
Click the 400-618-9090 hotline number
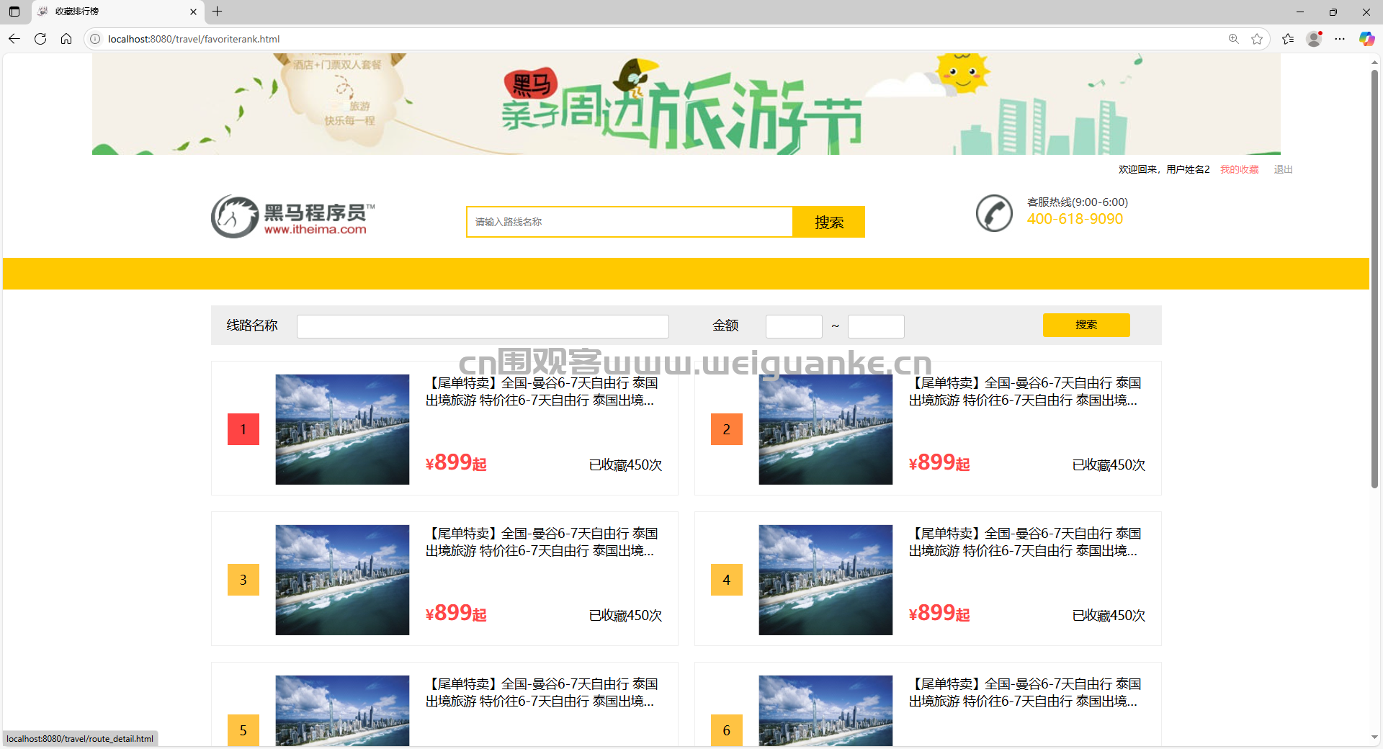click(x=1075, y=219)
